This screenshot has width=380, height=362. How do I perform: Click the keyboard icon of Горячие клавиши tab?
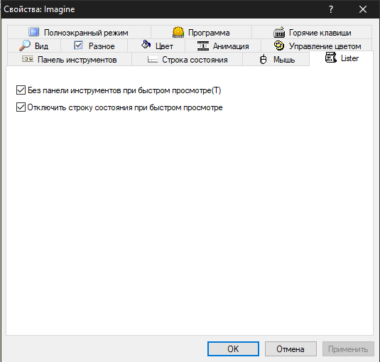pos(279,32)
